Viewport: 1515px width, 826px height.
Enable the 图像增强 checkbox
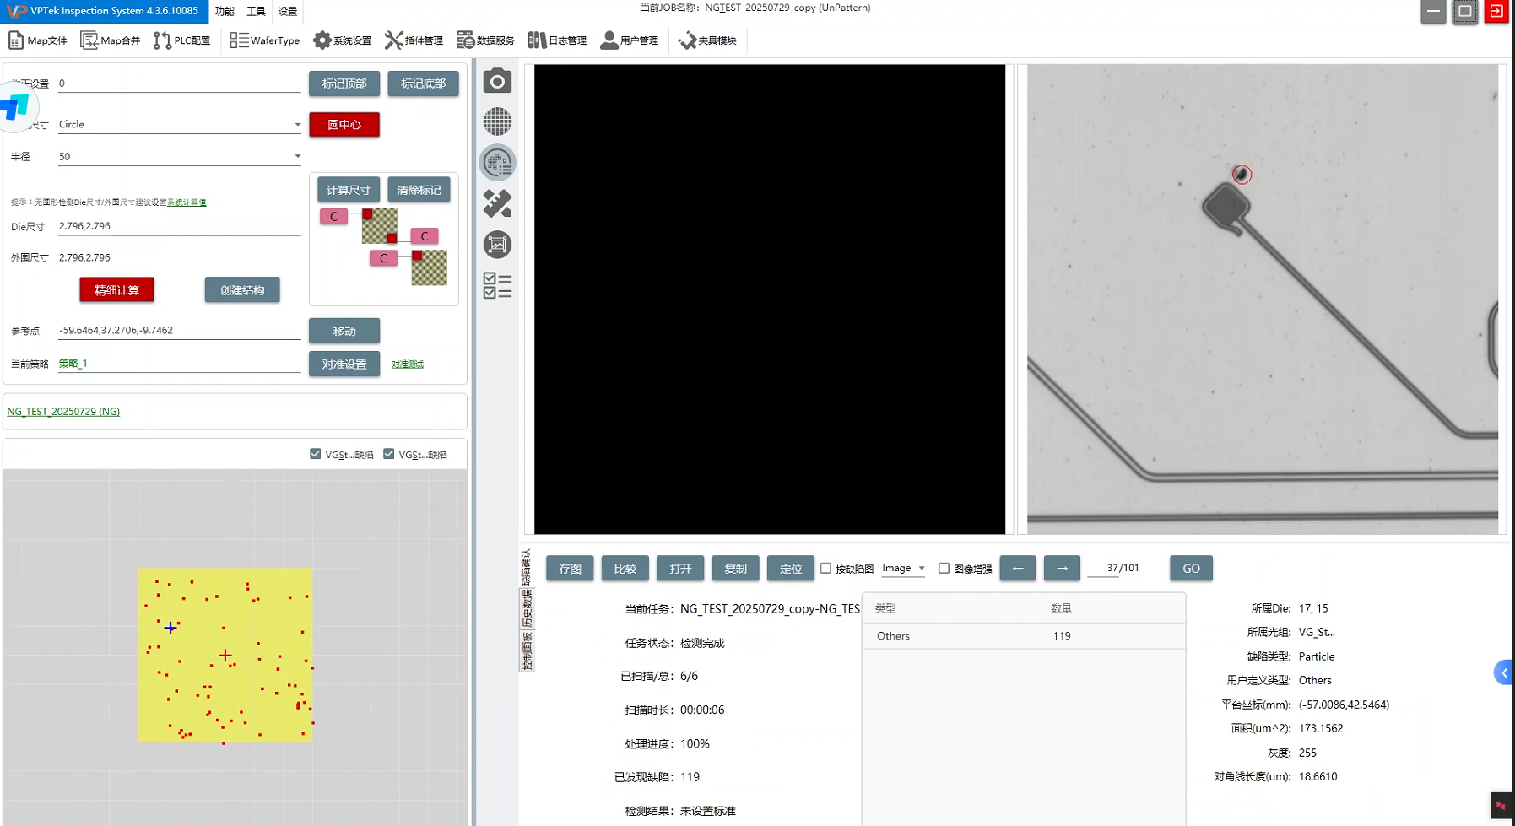tap(944, 569)
